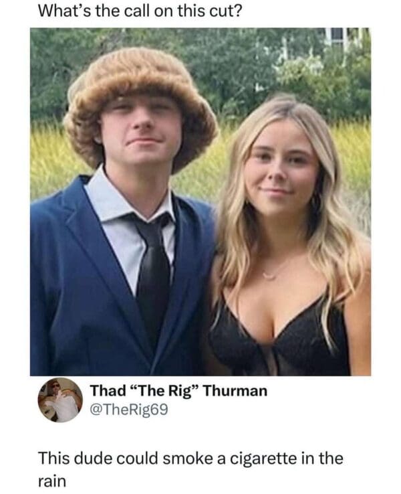Open the @TheRig69 handle link

[129, 410]
